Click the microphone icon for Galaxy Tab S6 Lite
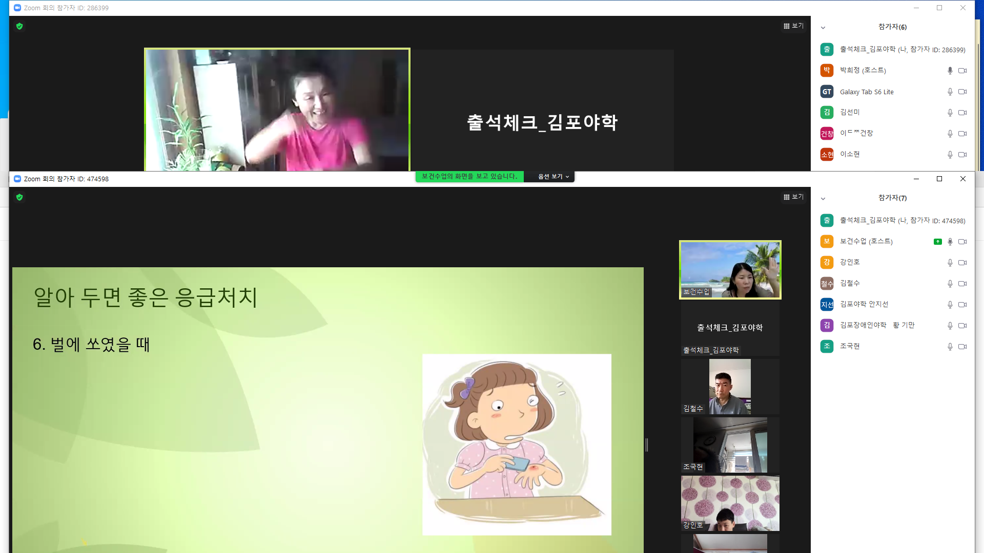The height and width of the screenshot is (553, 984). (950, 92)
